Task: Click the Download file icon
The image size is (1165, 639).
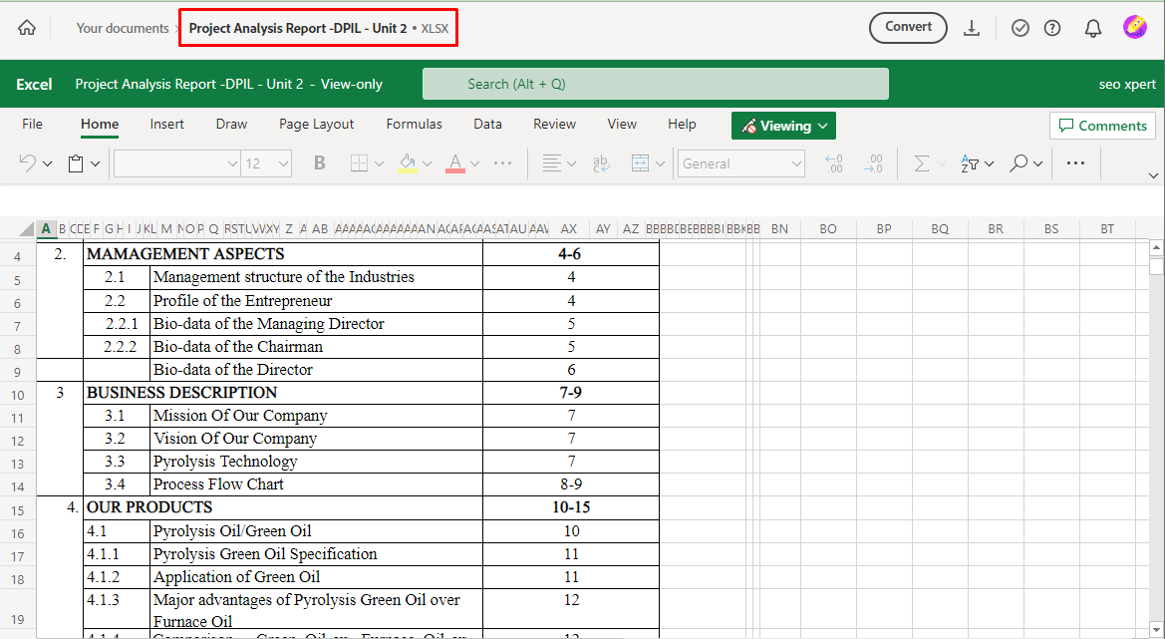Action: click(972, 28)
